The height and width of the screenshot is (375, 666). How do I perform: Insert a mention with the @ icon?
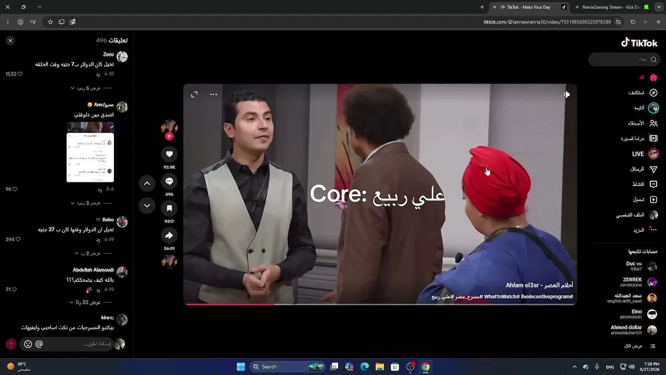click(x=39, y=344)
